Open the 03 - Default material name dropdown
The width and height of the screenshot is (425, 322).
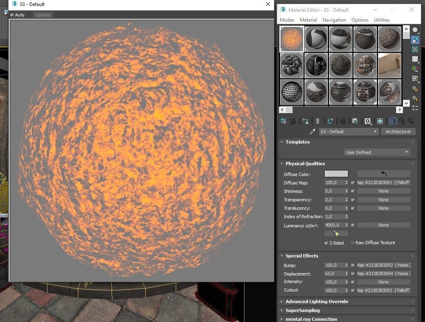pos(348,132)
